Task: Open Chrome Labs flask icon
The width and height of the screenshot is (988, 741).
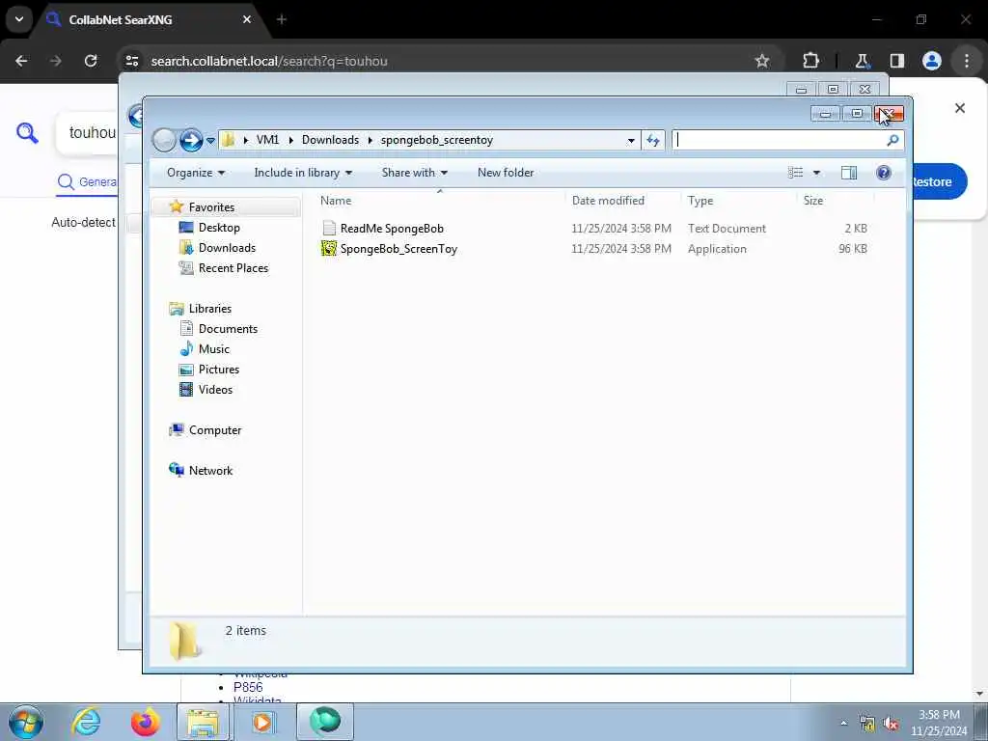Action: point(862,61)
